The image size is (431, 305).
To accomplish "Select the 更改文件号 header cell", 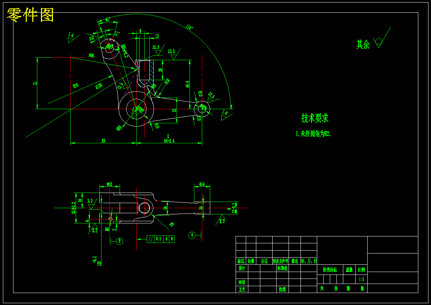I will [280, 261].
